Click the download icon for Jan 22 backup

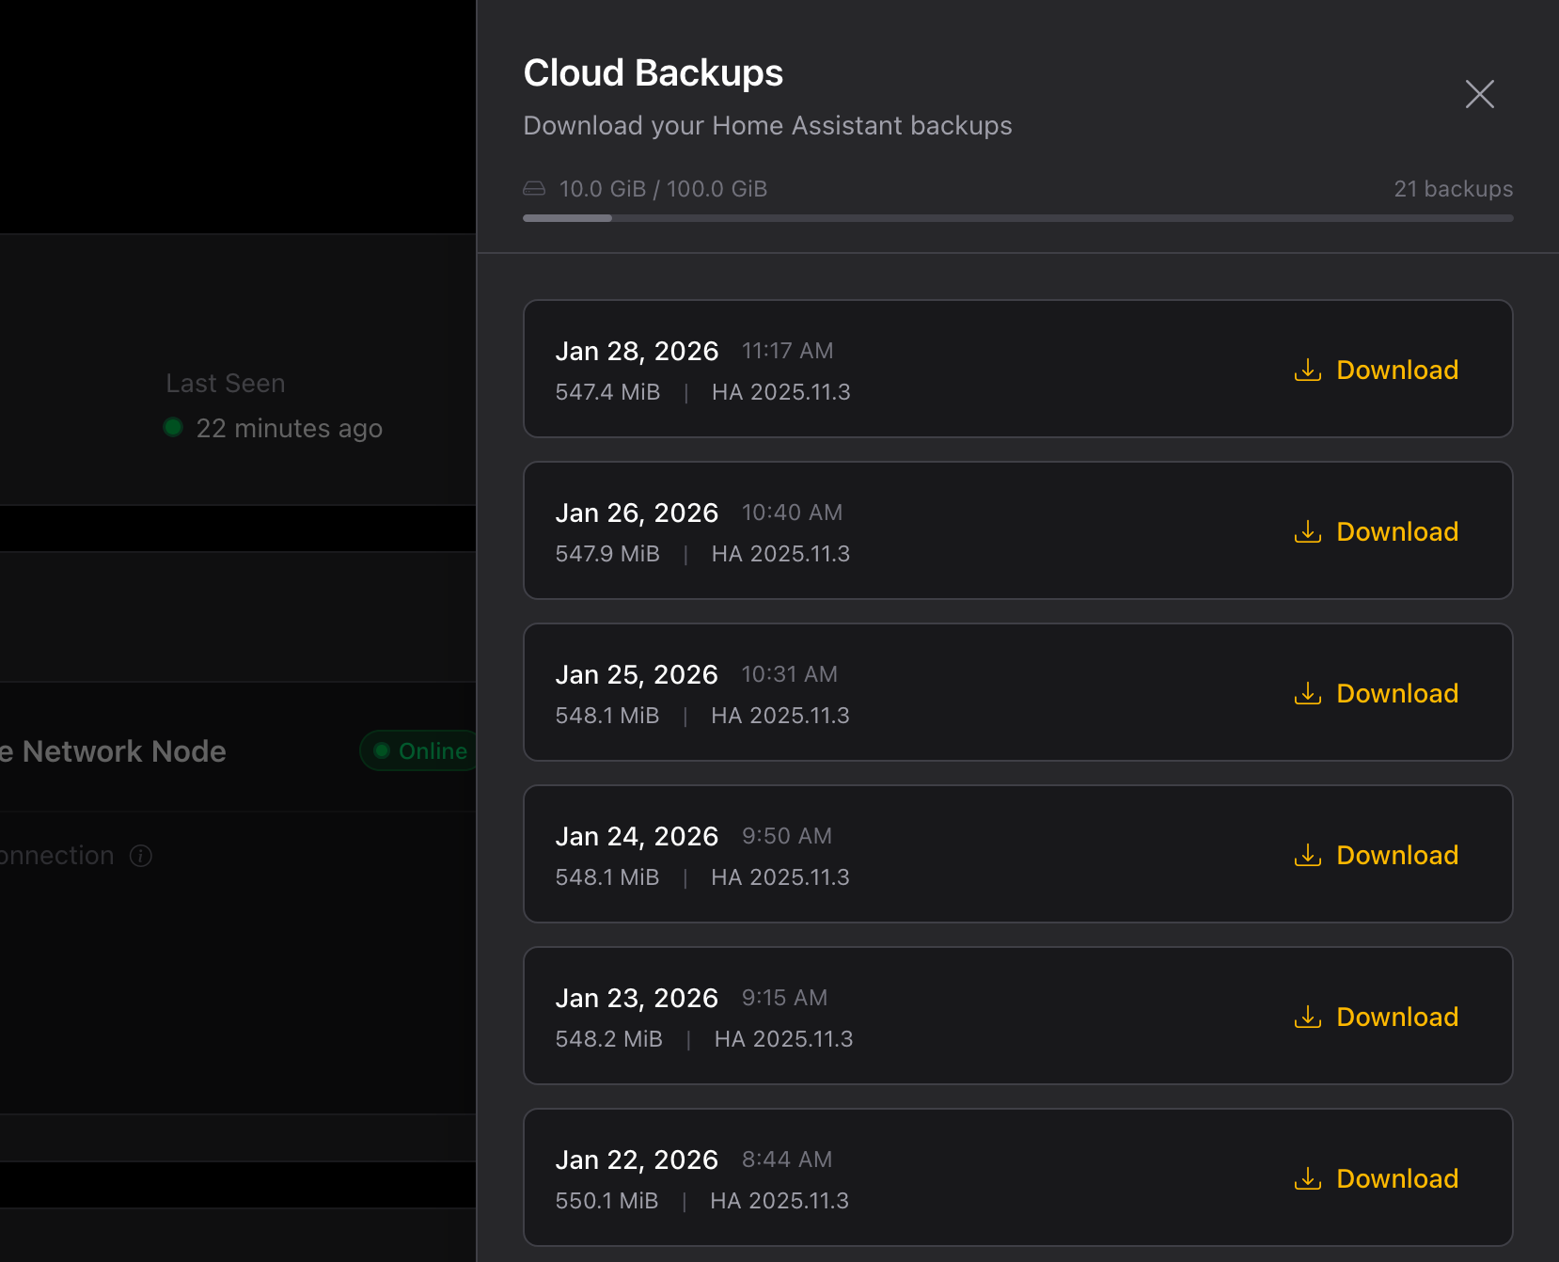[1308, 1178]
